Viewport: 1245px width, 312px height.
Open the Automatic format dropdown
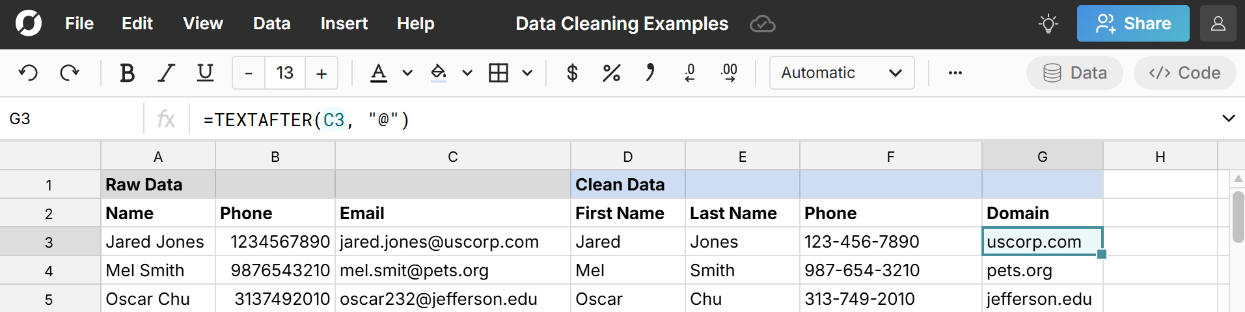coord(841,73)
